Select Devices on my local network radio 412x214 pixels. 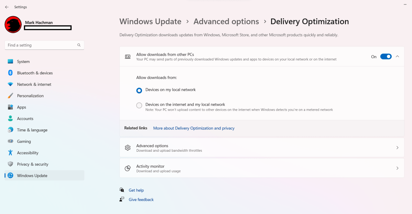point(139,90)
